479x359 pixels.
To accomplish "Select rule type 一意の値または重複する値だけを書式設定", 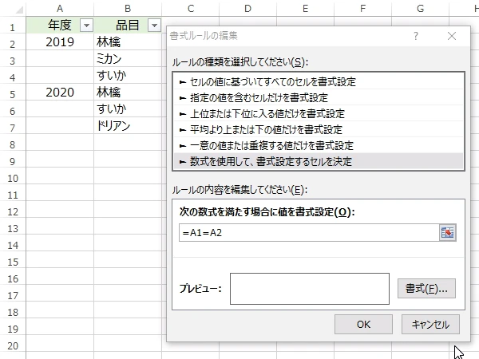I will point(319,145).
